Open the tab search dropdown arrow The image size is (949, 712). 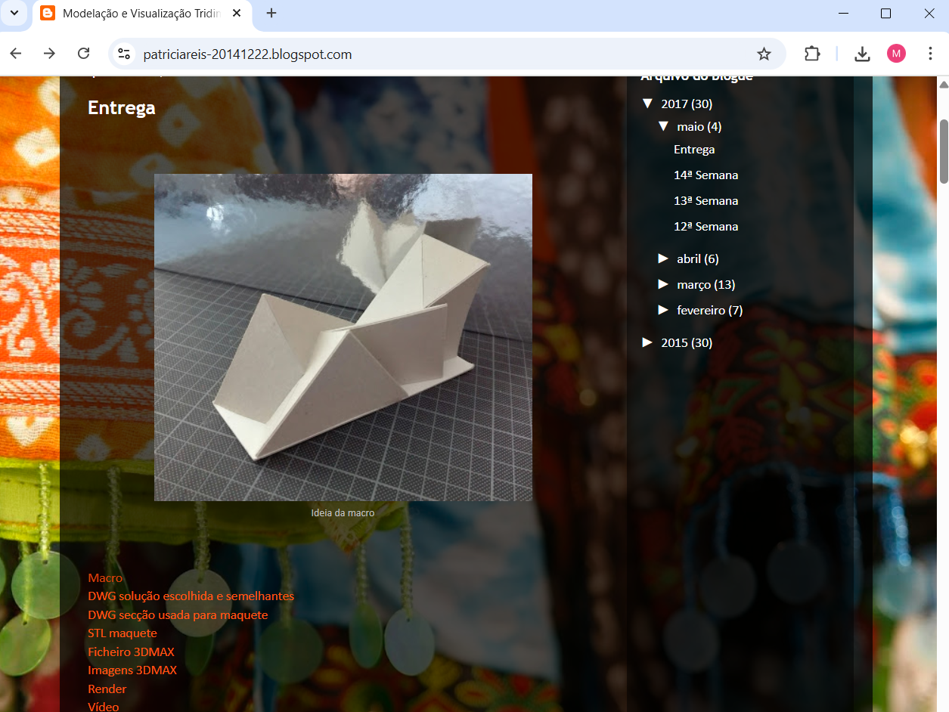(x=14, y=13)
